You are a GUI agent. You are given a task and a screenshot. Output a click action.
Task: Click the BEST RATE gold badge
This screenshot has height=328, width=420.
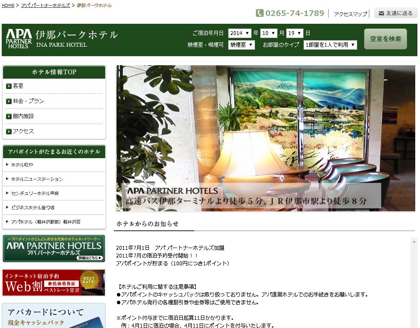[x=89, y=280]
